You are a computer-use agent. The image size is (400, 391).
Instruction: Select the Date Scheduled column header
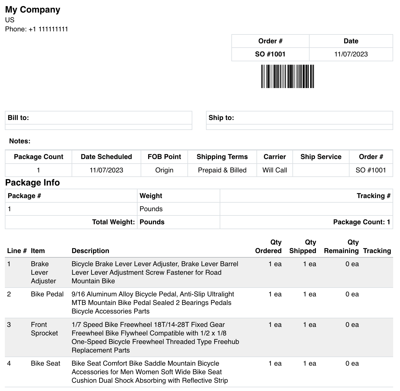click(106, 157)
